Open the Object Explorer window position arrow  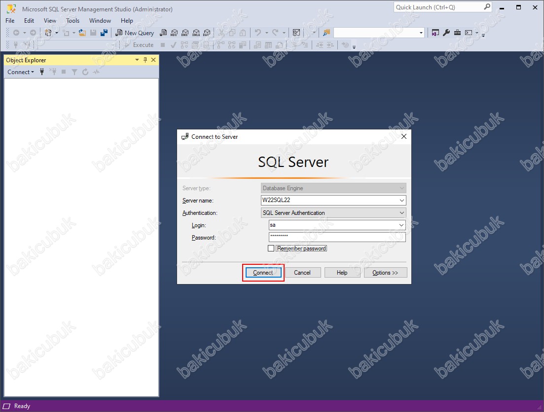coord(137,60)
